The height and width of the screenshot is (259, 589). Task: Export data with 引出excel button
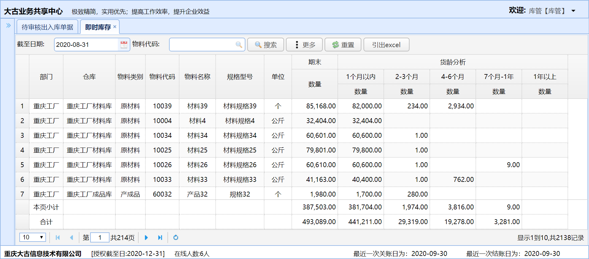tap(386, 45)
